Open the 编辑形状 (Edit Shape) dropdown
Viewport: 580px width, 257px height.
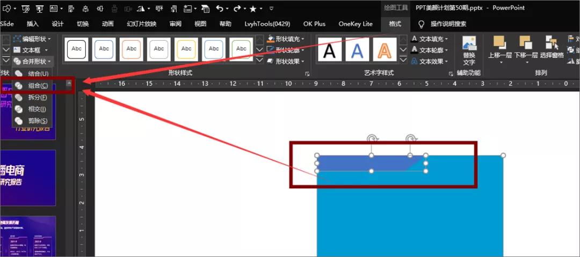tap(32, 39)
